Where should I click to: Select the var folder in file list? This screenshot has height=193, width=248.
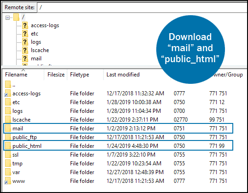pyautogui.click(x=16, y=172)
